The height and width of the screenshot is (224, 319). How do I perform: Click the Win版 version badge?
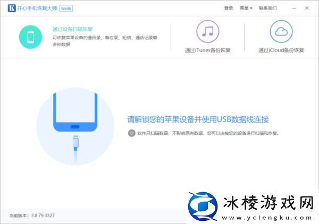(x=66, y=8)
